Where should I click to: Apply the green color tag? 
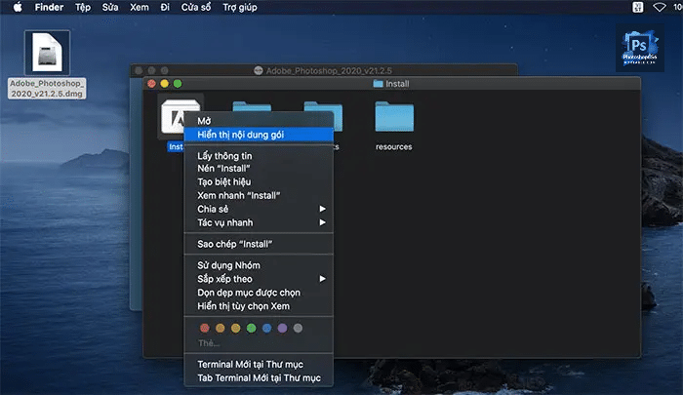click(x=251, y=328)
